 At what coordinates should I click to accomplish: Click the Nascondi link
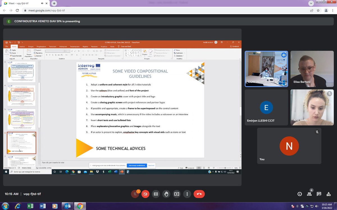(x=151, y=165)
